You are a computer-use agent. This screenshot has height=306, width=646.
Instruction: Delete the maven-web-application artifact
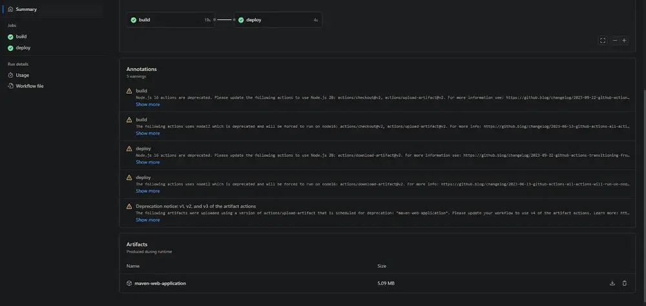[624, 283]
